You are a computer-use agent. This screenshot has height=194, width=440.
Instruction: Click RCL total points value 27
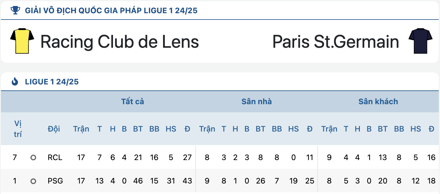tap(187, 157)
